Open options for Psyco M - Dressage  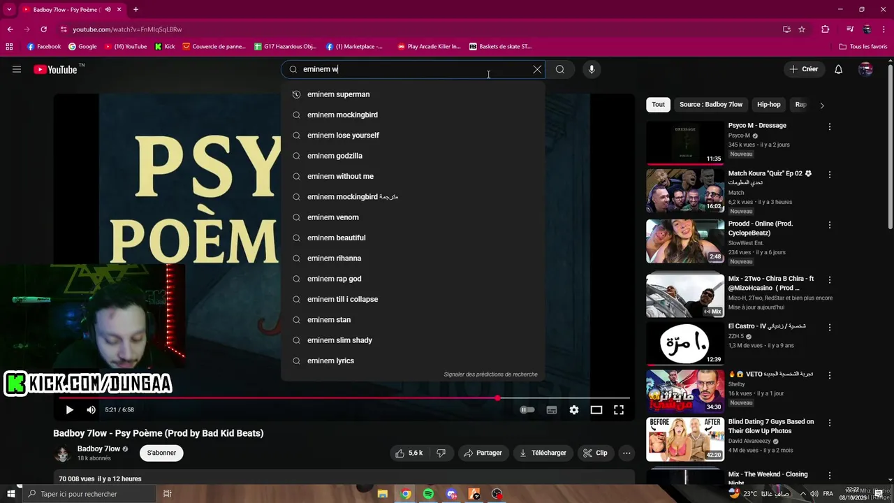coord(830,127)
